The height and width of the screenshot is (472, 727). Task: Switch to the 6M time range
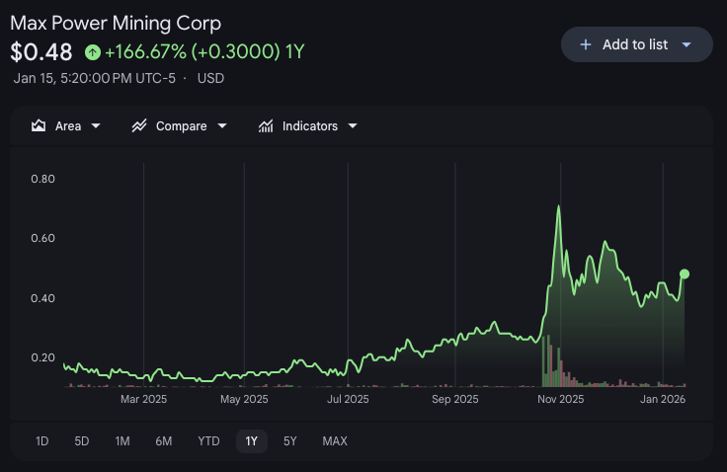click(164, 441)
